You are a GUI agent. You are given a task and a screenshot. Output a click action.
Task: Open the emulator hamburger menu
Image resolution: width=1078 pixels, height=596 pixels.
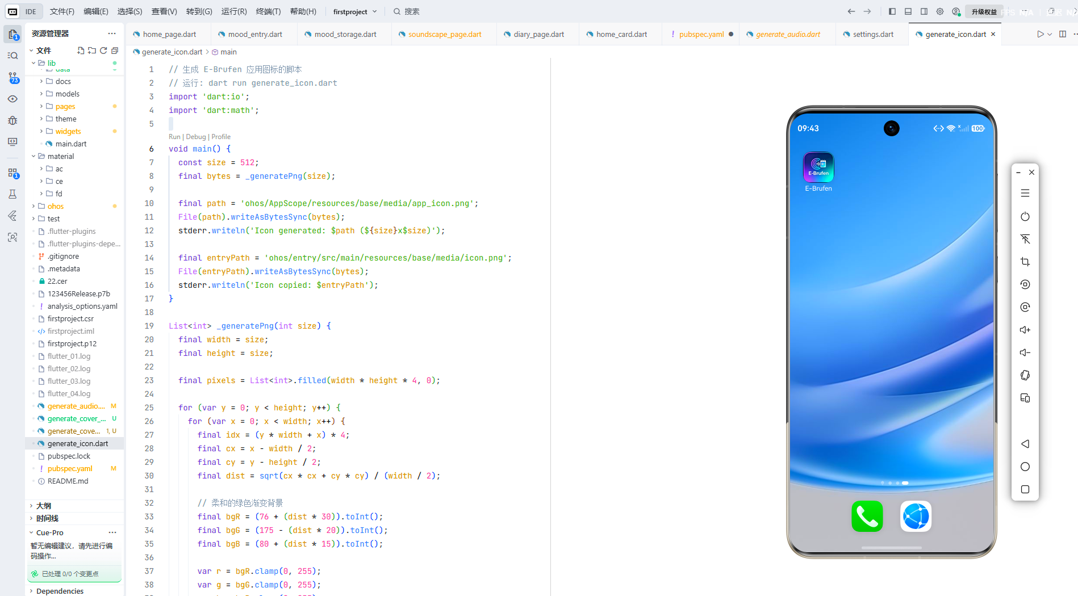click(x=1025, y=194)
